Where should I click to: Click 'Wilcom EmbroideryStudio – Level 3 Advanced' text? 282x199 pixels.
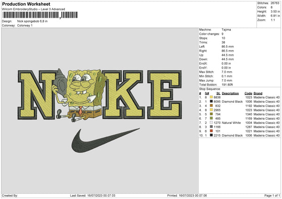[x=33, y=9]
